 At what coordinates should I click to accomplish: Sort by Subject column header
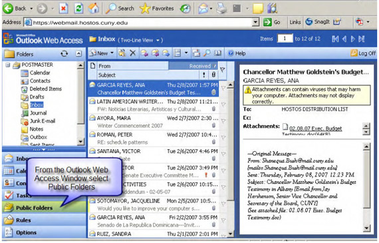coord(148,75)
